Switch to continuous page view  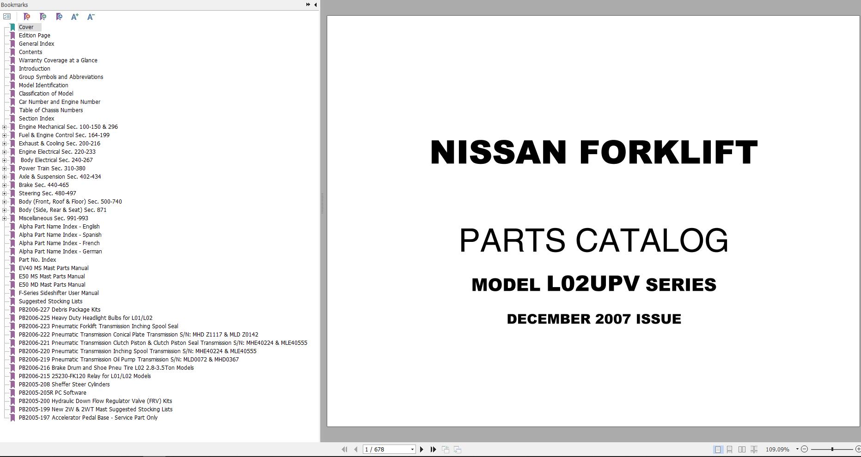(x=730, y=449)
